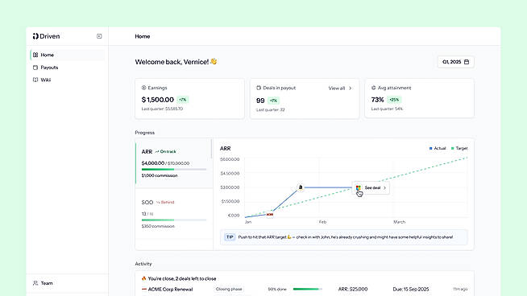Click the Amazon deal marker on chart

(x=301, y=187)
